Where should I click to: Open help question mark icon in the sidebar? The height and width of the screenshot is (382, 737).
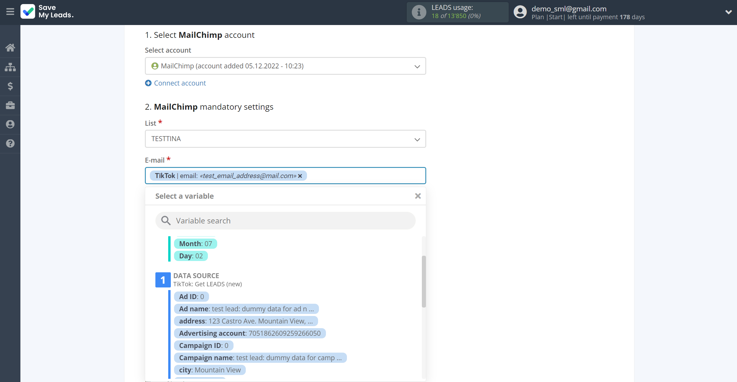click(x=10, y=143)
